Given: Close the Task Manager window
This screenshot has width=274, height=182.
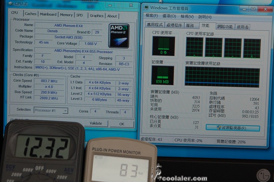Looking at the screenshot, I should pos(265,9).
